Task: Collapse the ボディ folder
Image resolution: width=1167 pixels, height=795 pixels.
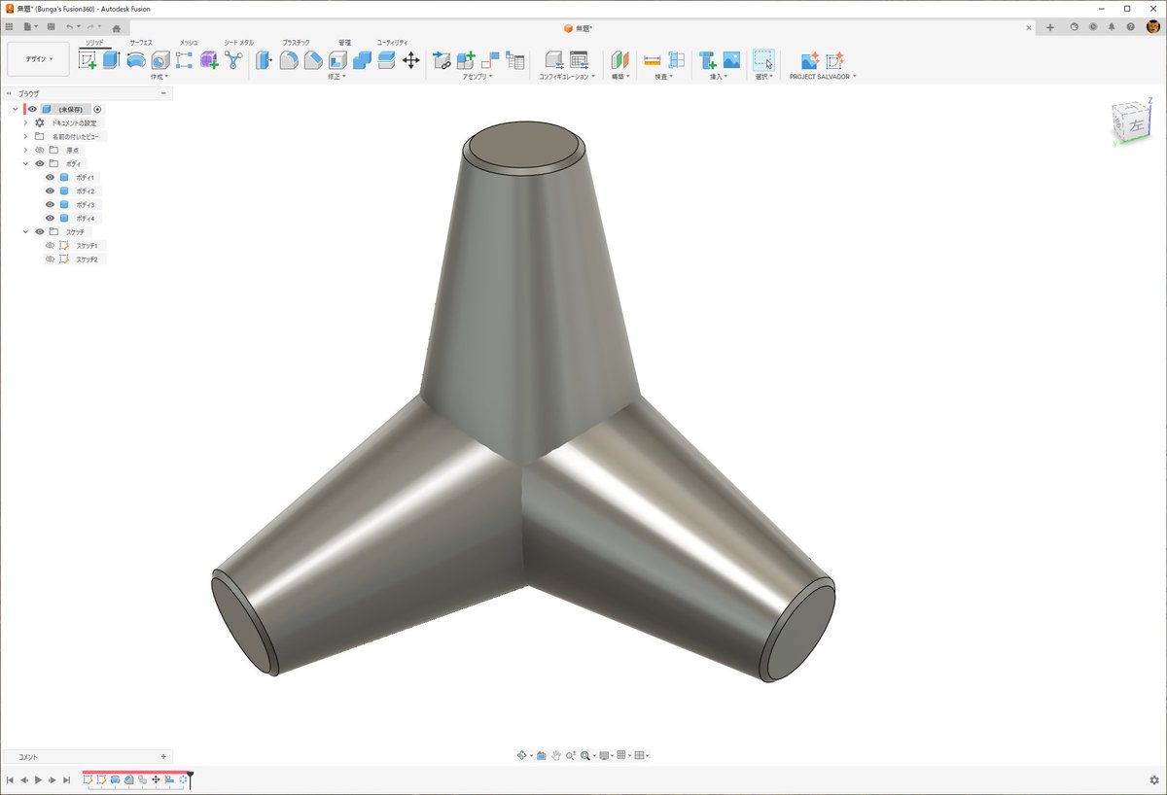Action: pyautogui.click(x=24, y=163)
